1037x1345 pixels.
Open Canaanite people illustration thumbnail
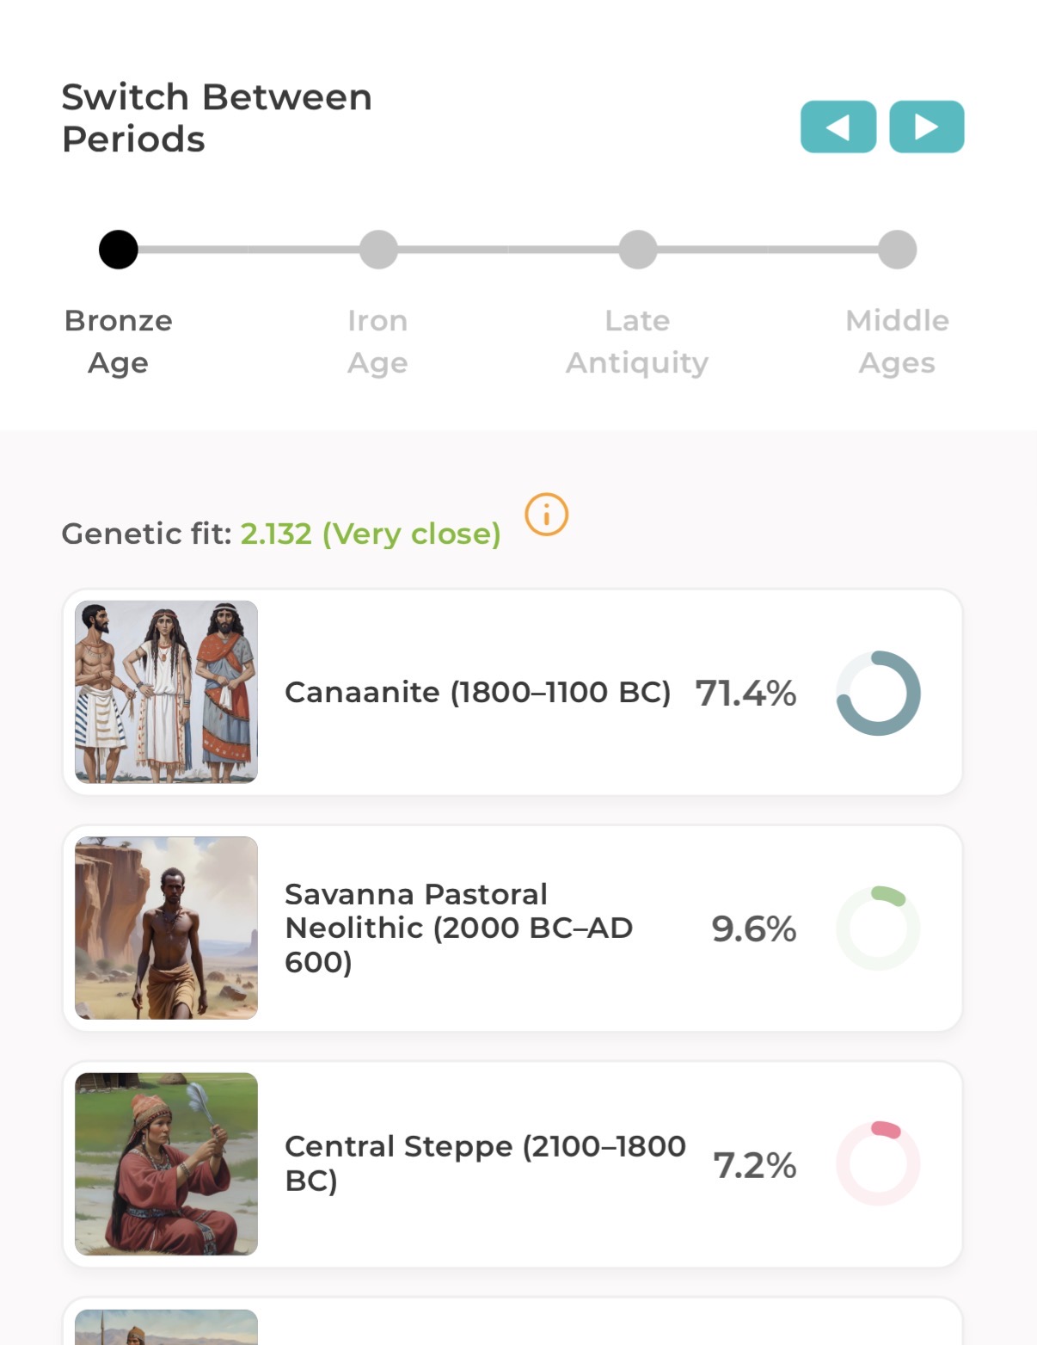tap(166, 692)
